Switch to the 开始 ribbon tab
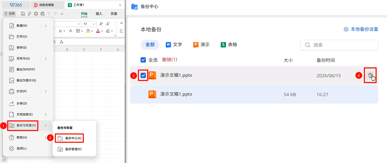 click(x=84, y=14)
